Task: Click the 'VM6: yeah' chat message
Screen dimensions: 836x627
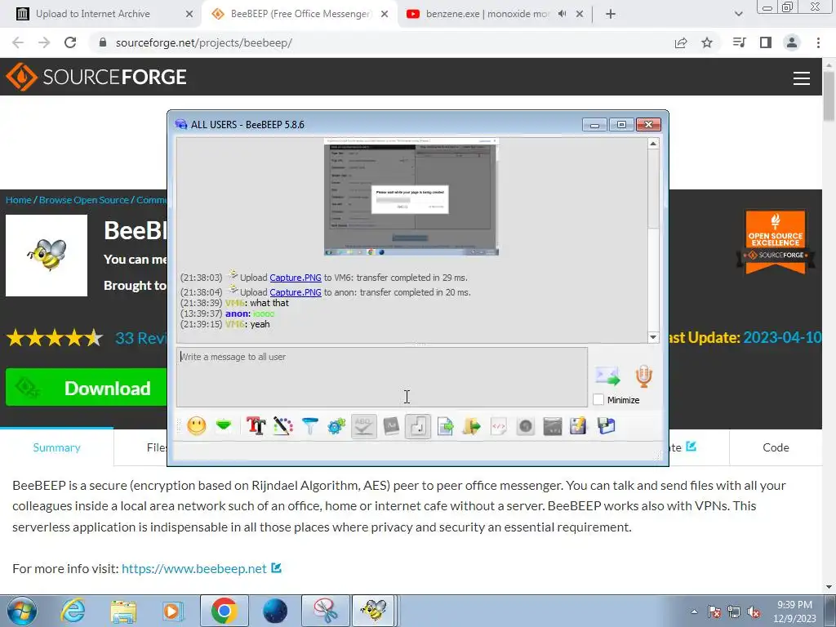Action: (247, 324)
